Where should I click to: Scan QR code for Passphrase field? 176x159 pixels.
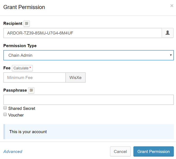pos(31,91)
